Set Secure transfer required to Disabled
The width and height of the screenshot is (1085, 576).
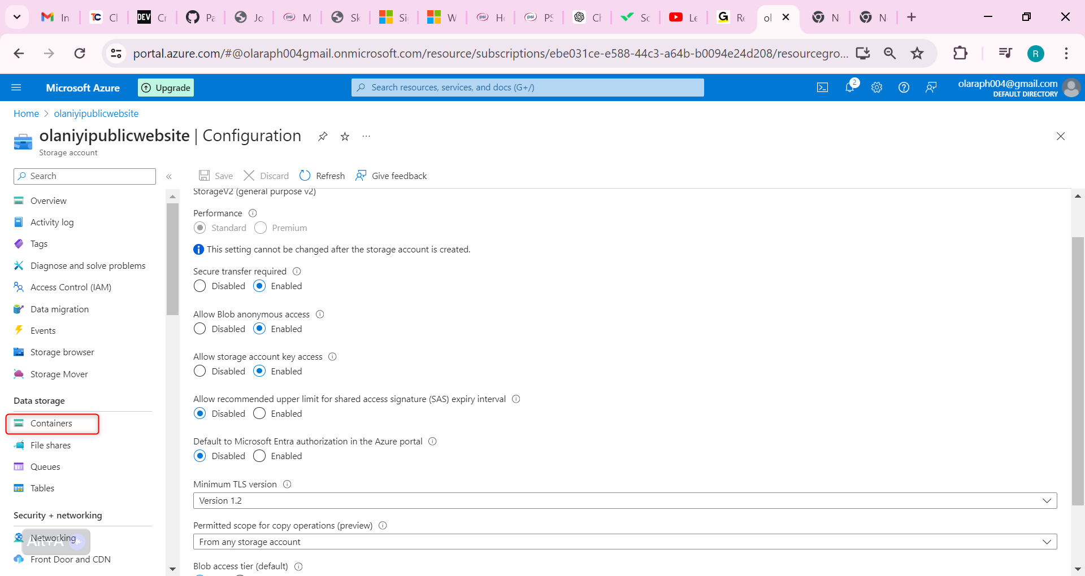199,286
